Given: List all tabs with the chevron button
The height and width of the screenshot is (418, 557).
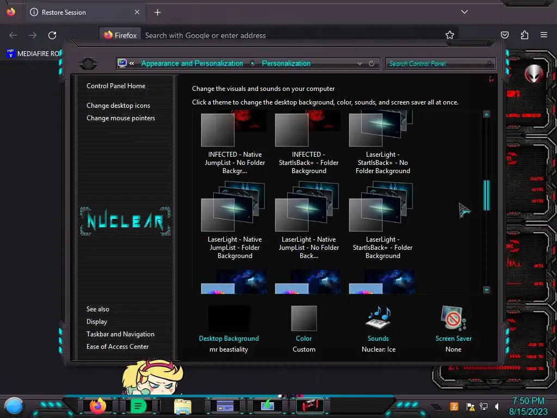Looking at the screenshot, I should click(x=465, y=12).
